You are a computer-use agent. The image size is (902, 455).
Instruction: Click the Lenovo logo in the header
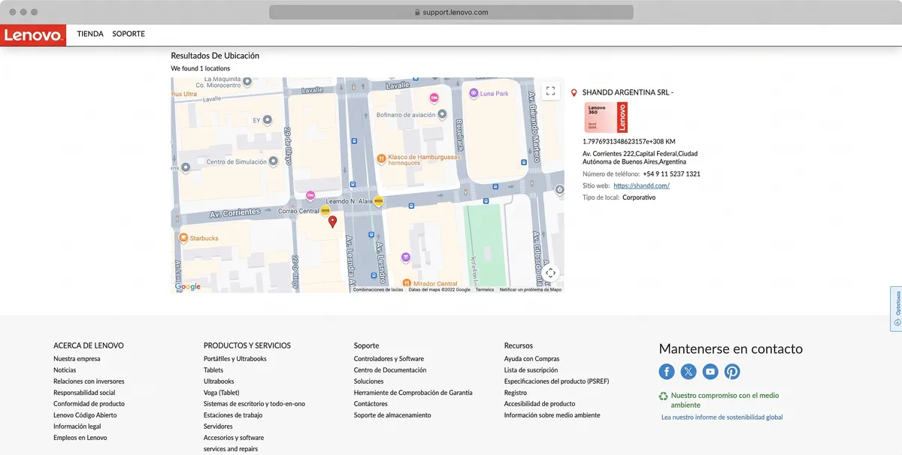tap(33, 35)
